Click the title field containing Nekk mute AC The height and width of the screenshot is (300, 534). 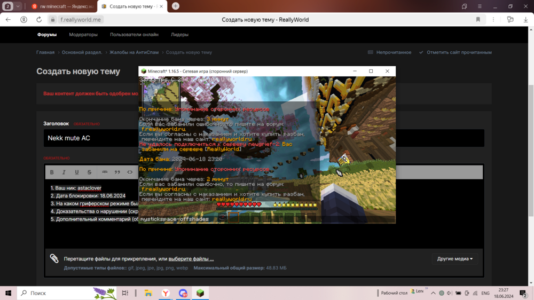click(x=264, y=138)
